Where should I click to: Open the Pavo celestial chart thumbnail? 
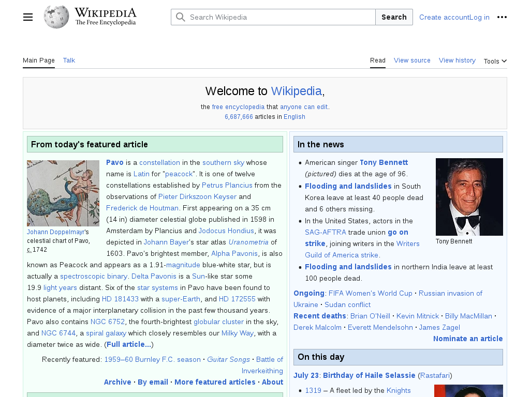pos(63,193)
